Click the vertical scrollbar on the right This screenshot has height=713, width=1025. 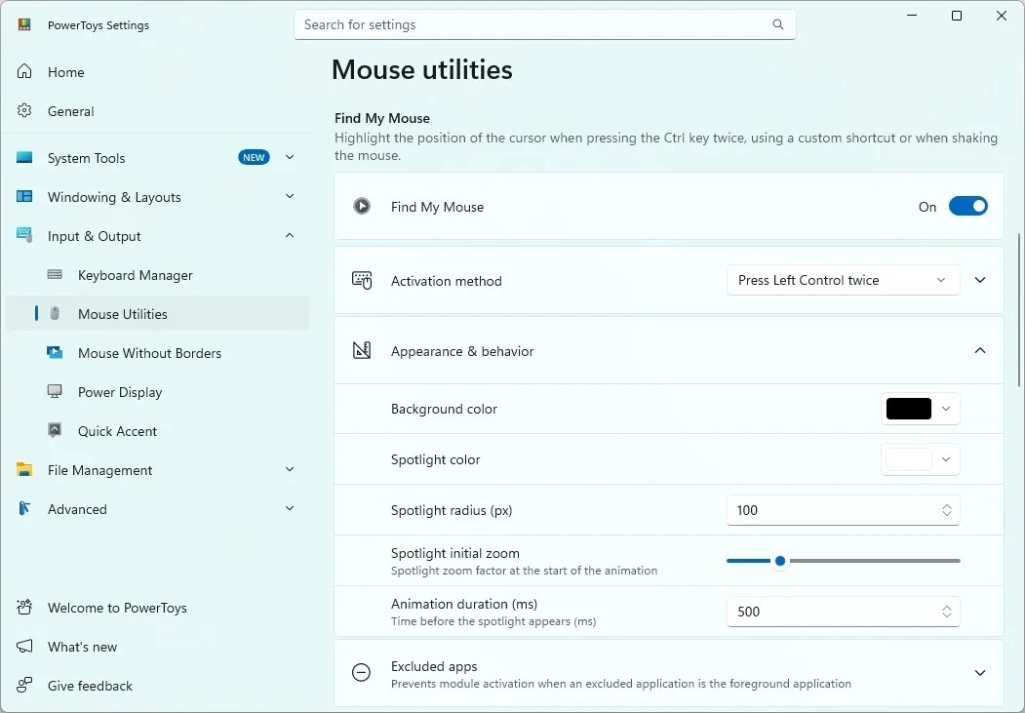click(1019, 310)
